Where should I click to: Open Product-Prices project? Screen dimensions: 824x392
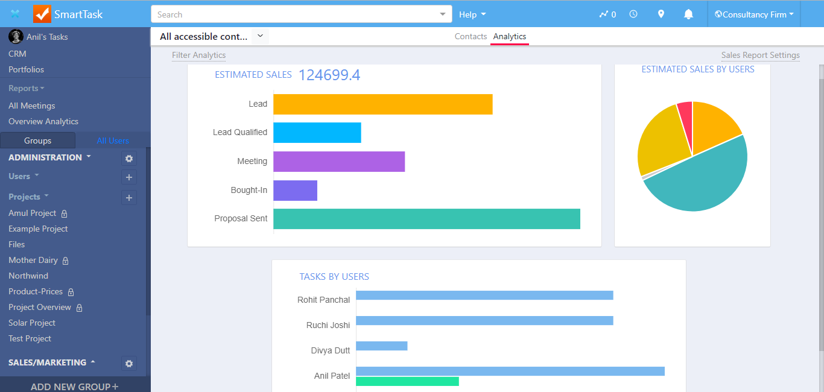pos(36,291)
